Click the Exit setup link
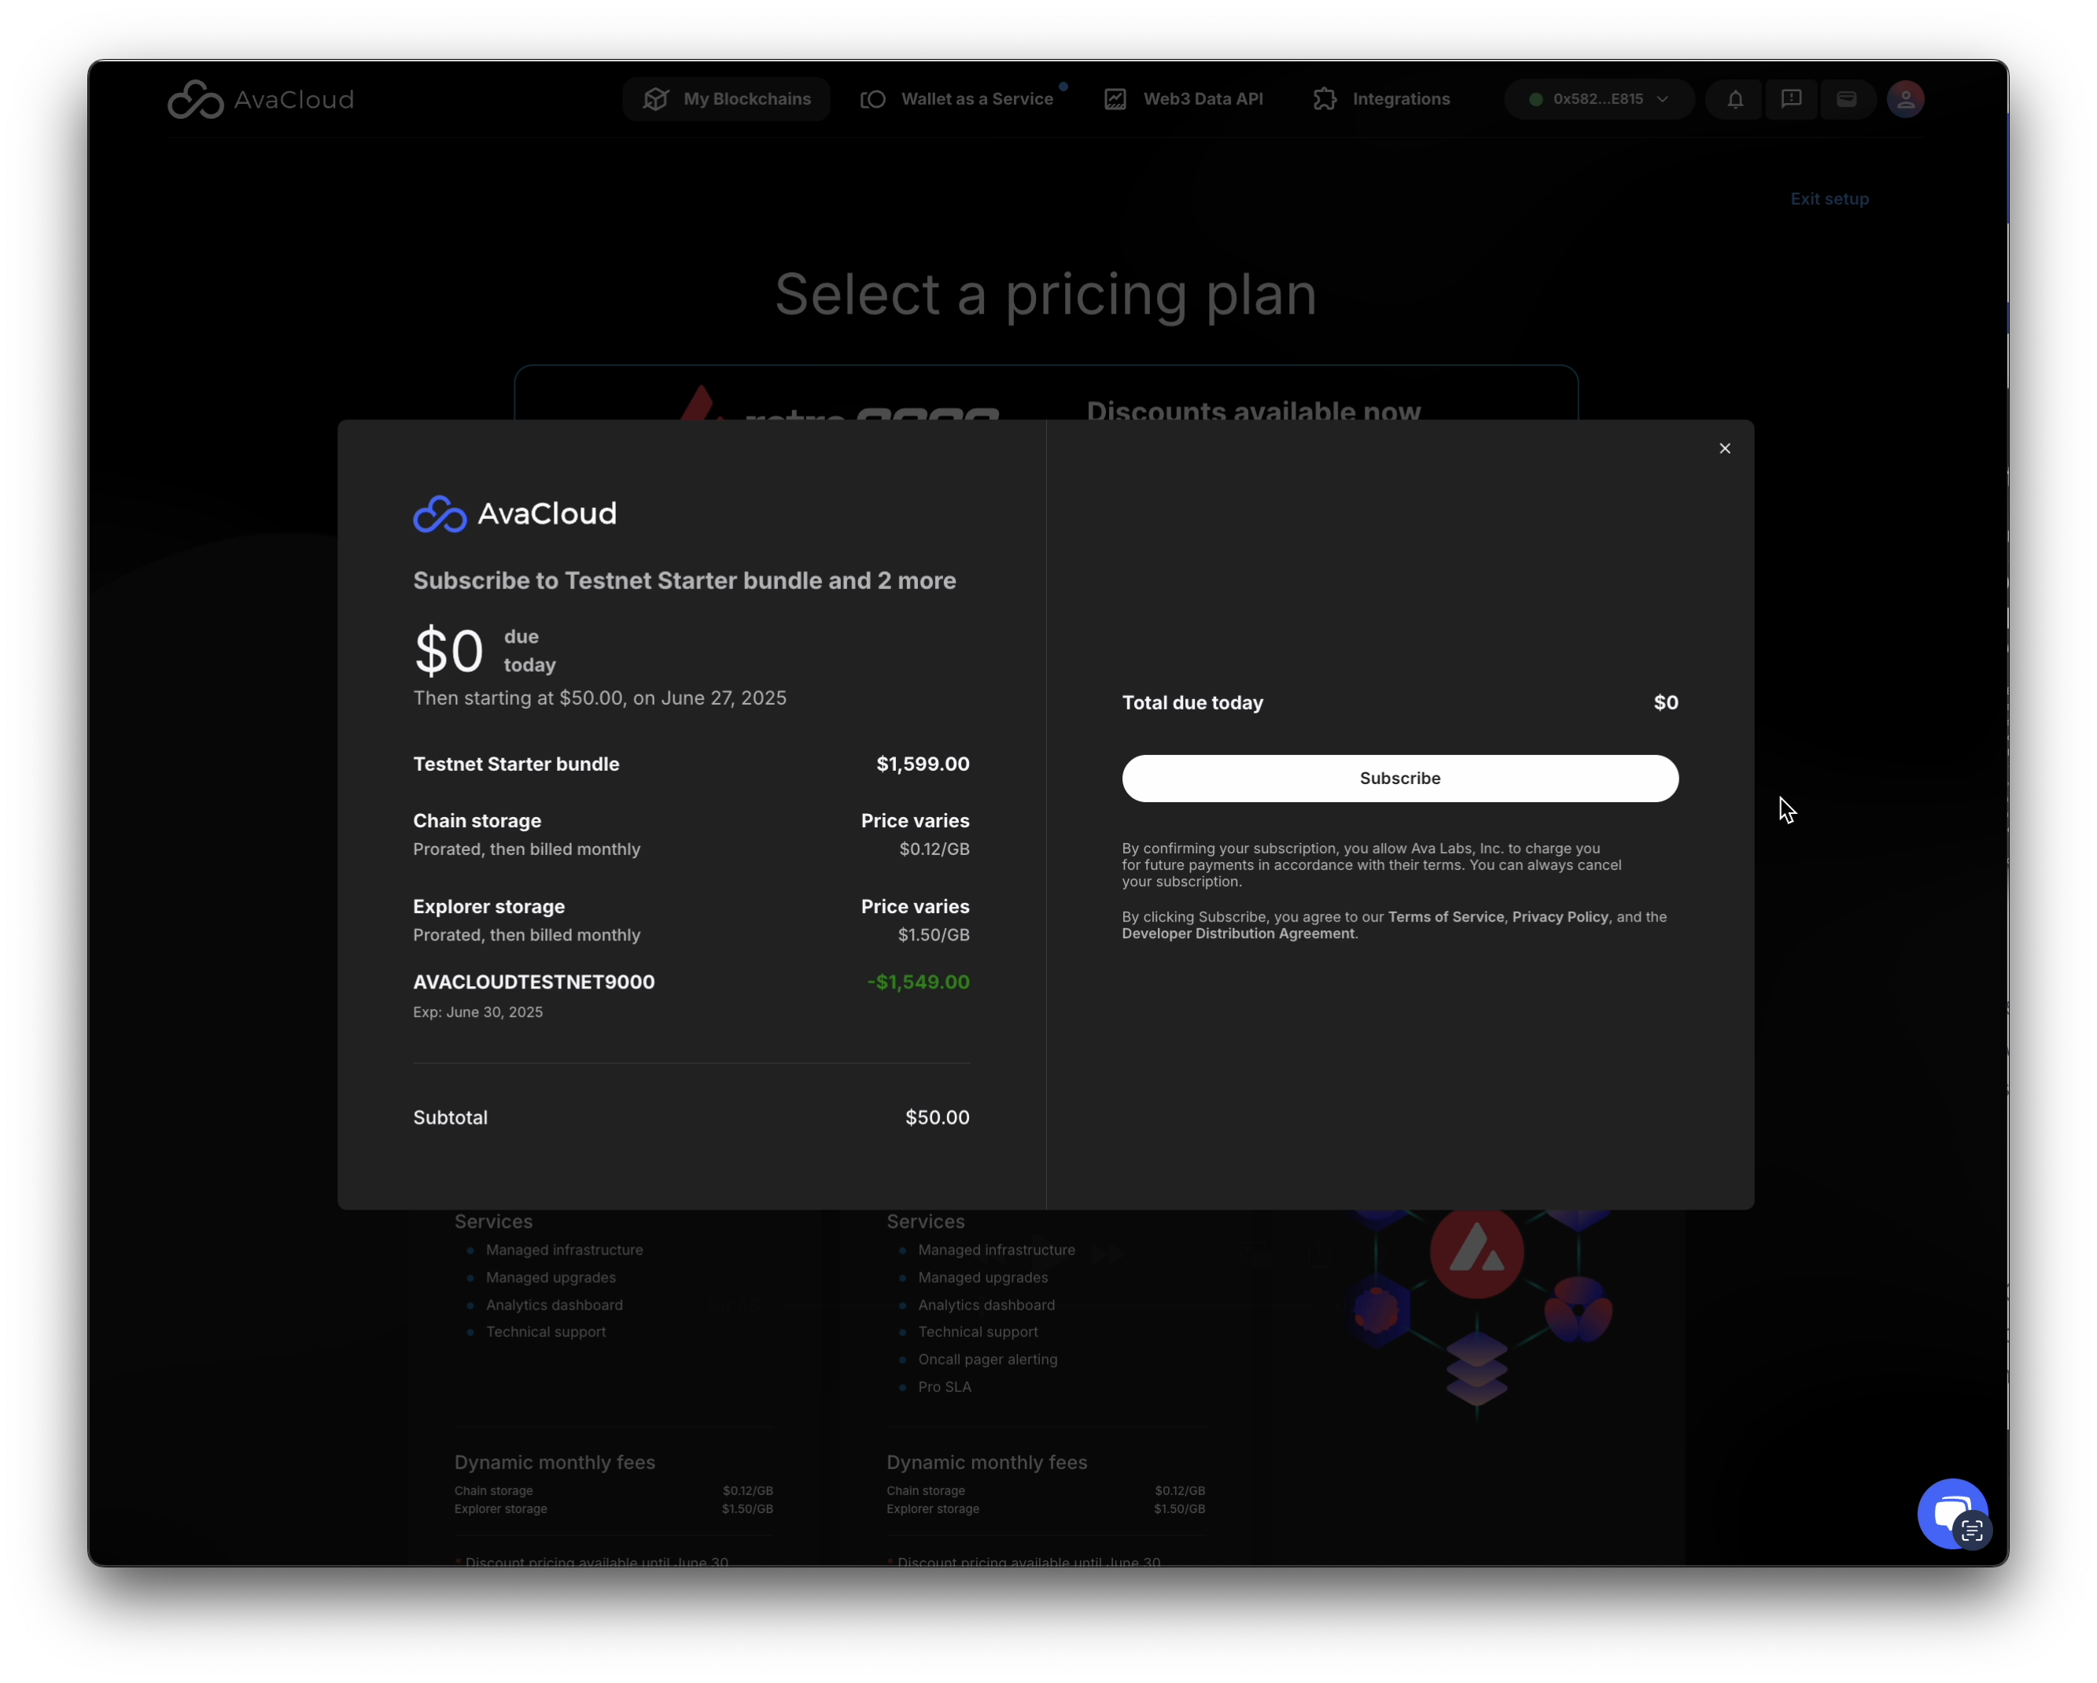The image size is (2097, 1683). click(x=1829, y=198)
